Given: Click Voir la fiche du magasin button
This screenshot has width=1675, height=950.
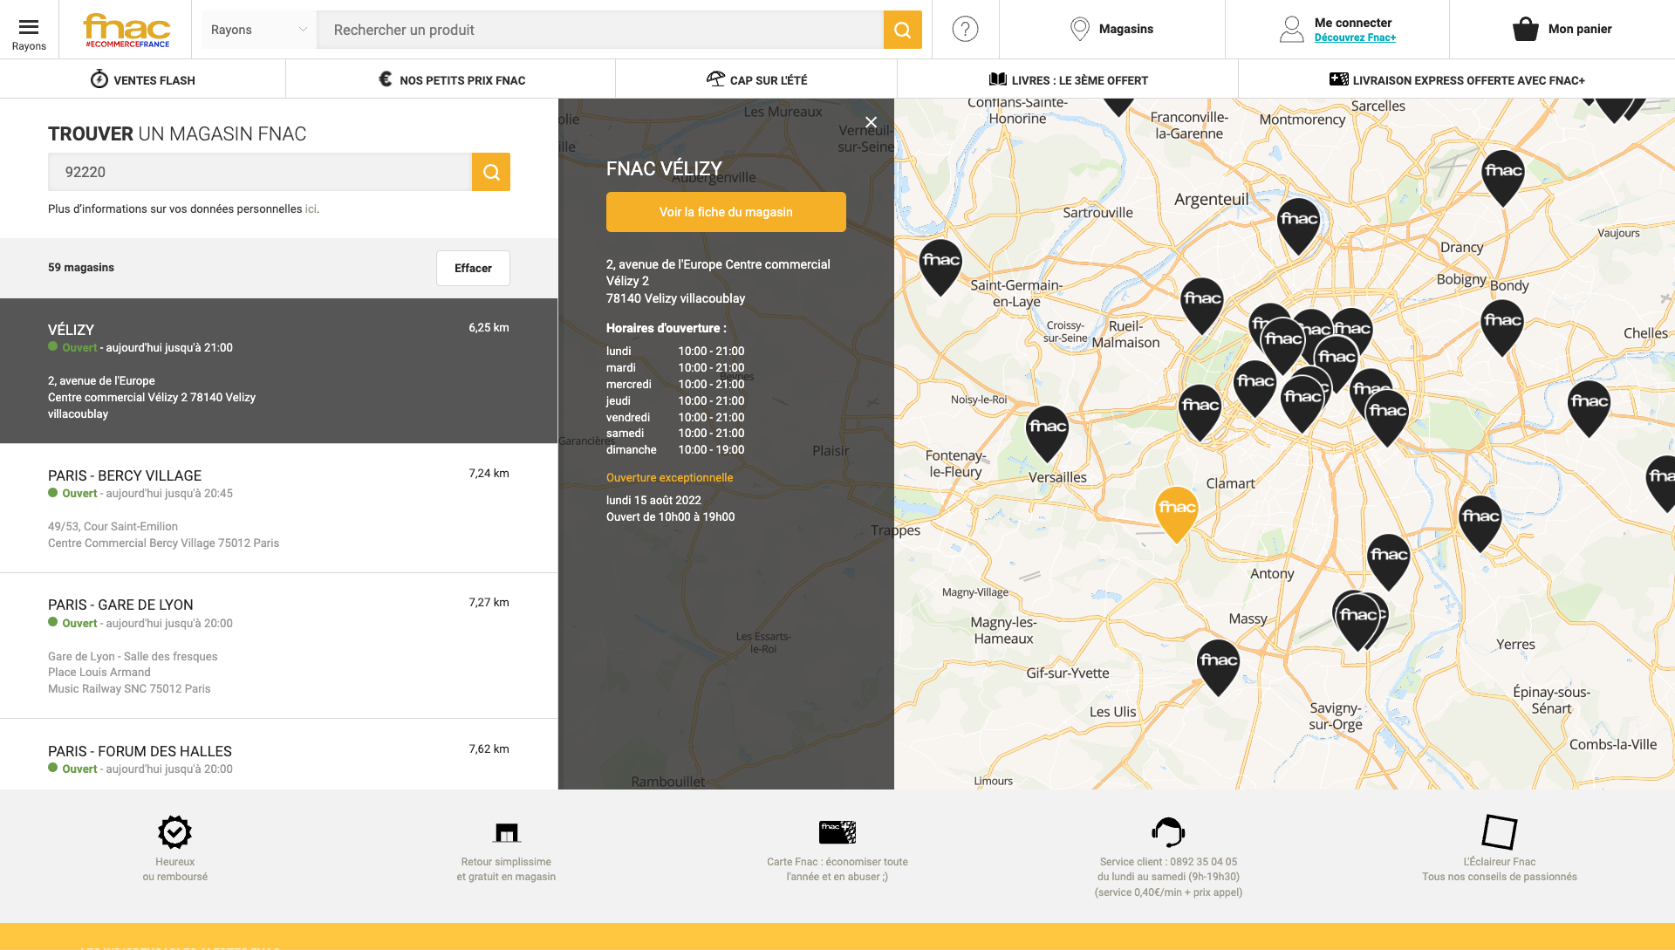Looking at the screenshot, I should point(726,212).
